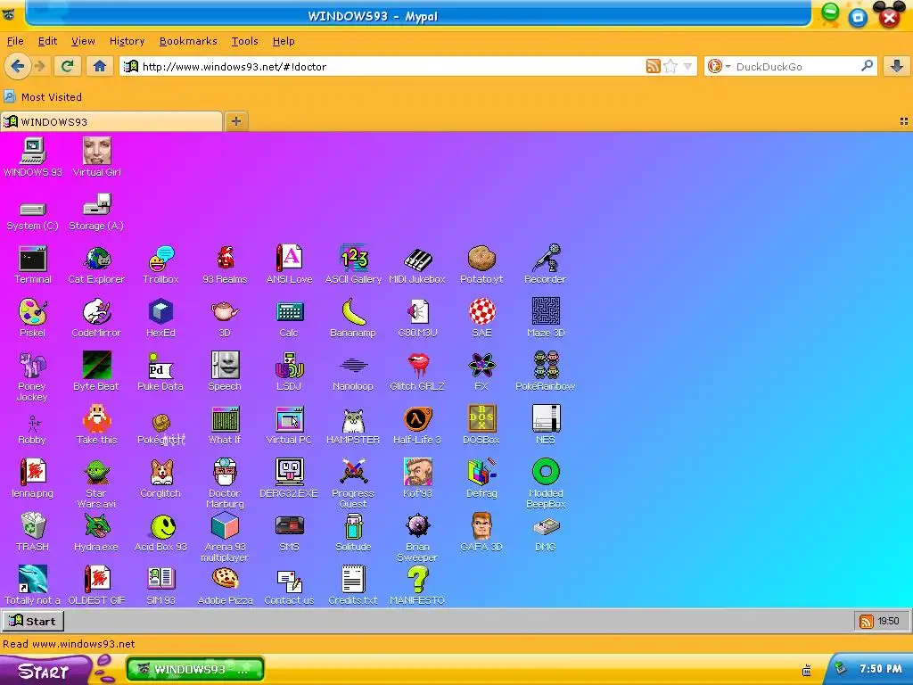
Task: Open the File menu
Action: coord(15,41)
